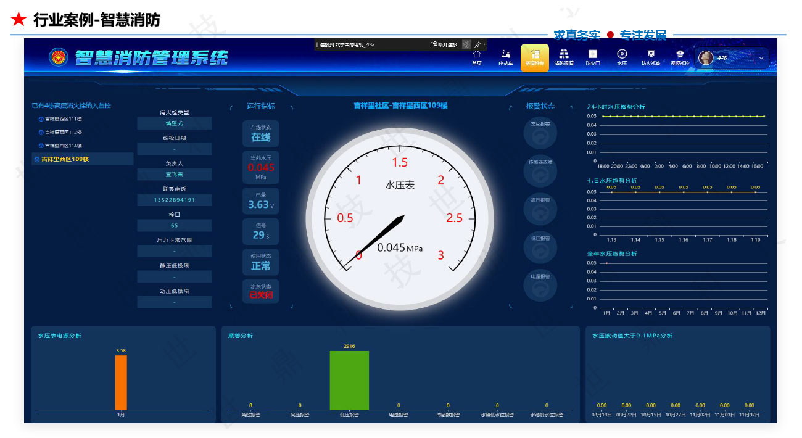Click the 联系电话 phone number field
802x438 pixels.
click(174, 200)
